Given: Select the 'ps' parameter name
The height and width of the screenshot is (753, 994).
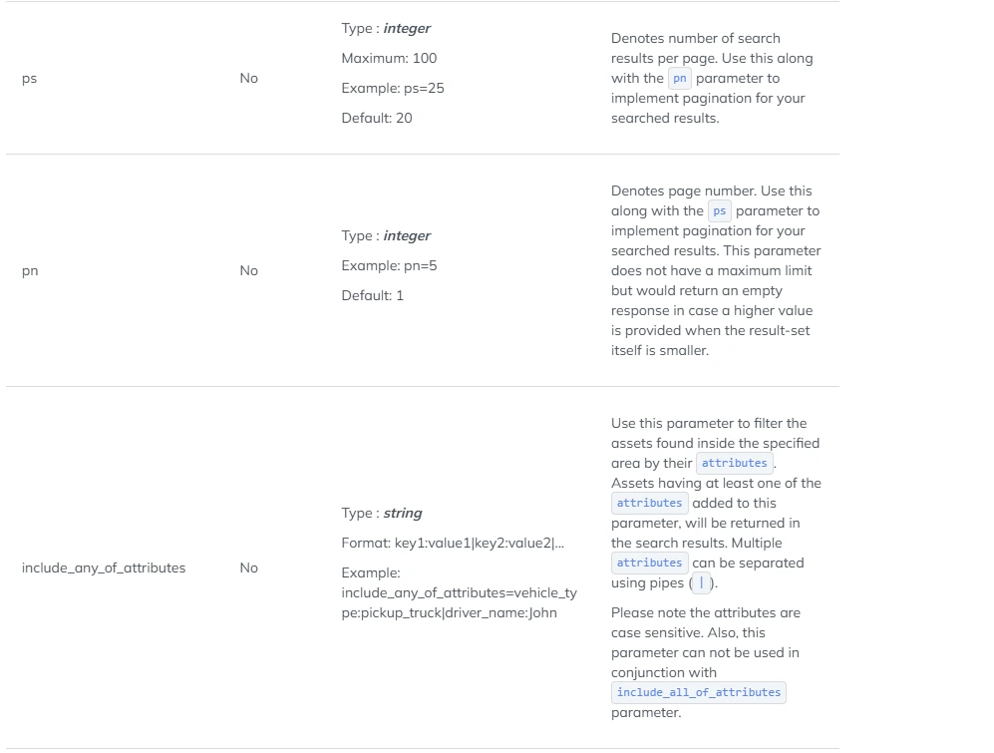Looking at the screenshot, I should (x=29, y=78).
